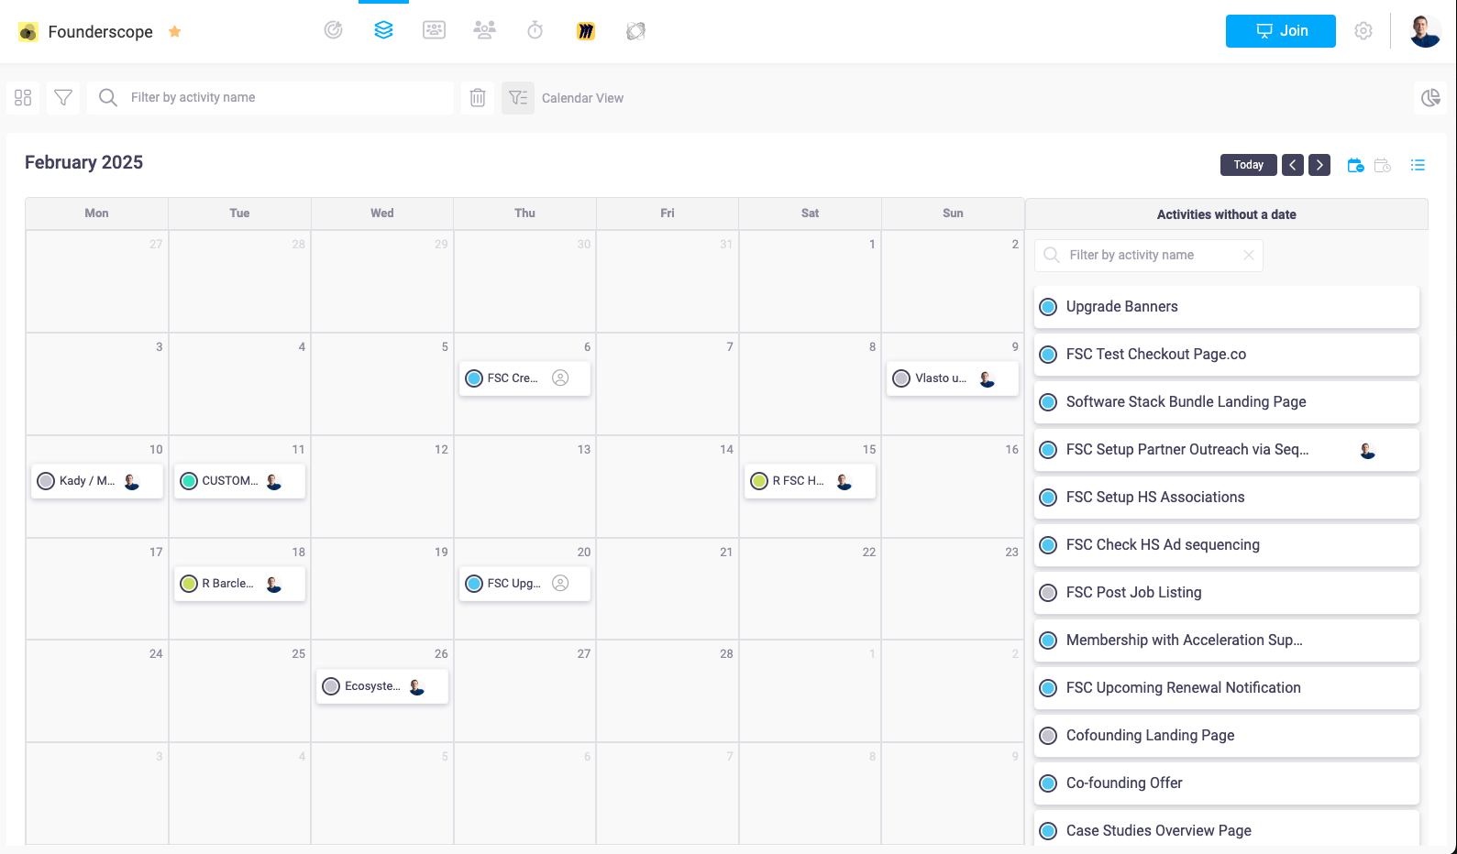Image resolution: width=1457 pixels, height=854 pixels.
Task: Toggle the activities-without-date calendar icon
Action: point(1355,165)
